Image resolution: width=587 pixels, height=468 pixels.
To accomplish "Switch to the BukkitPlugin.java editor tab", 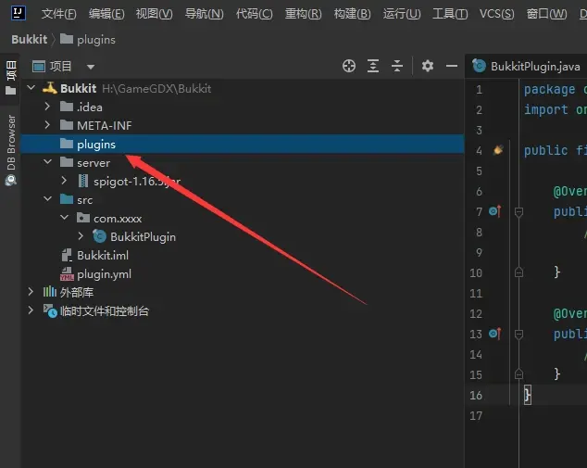I will tap(526, 67).
